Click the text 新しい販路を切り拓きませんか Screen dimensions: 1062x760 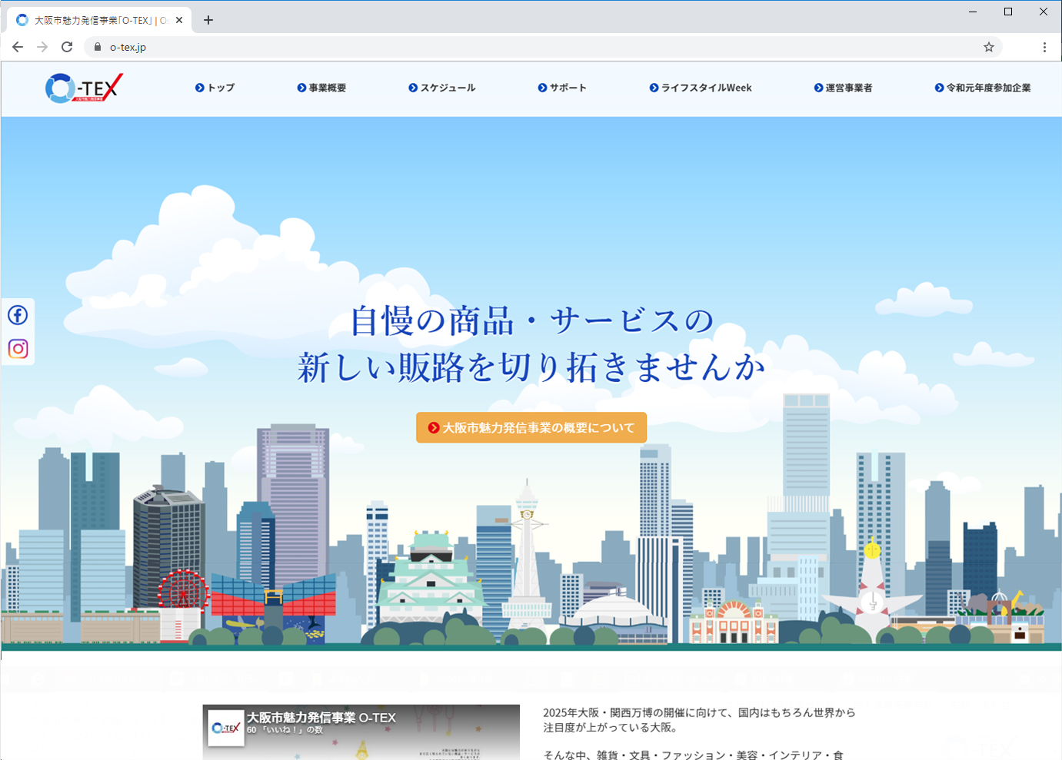point(531,367)
